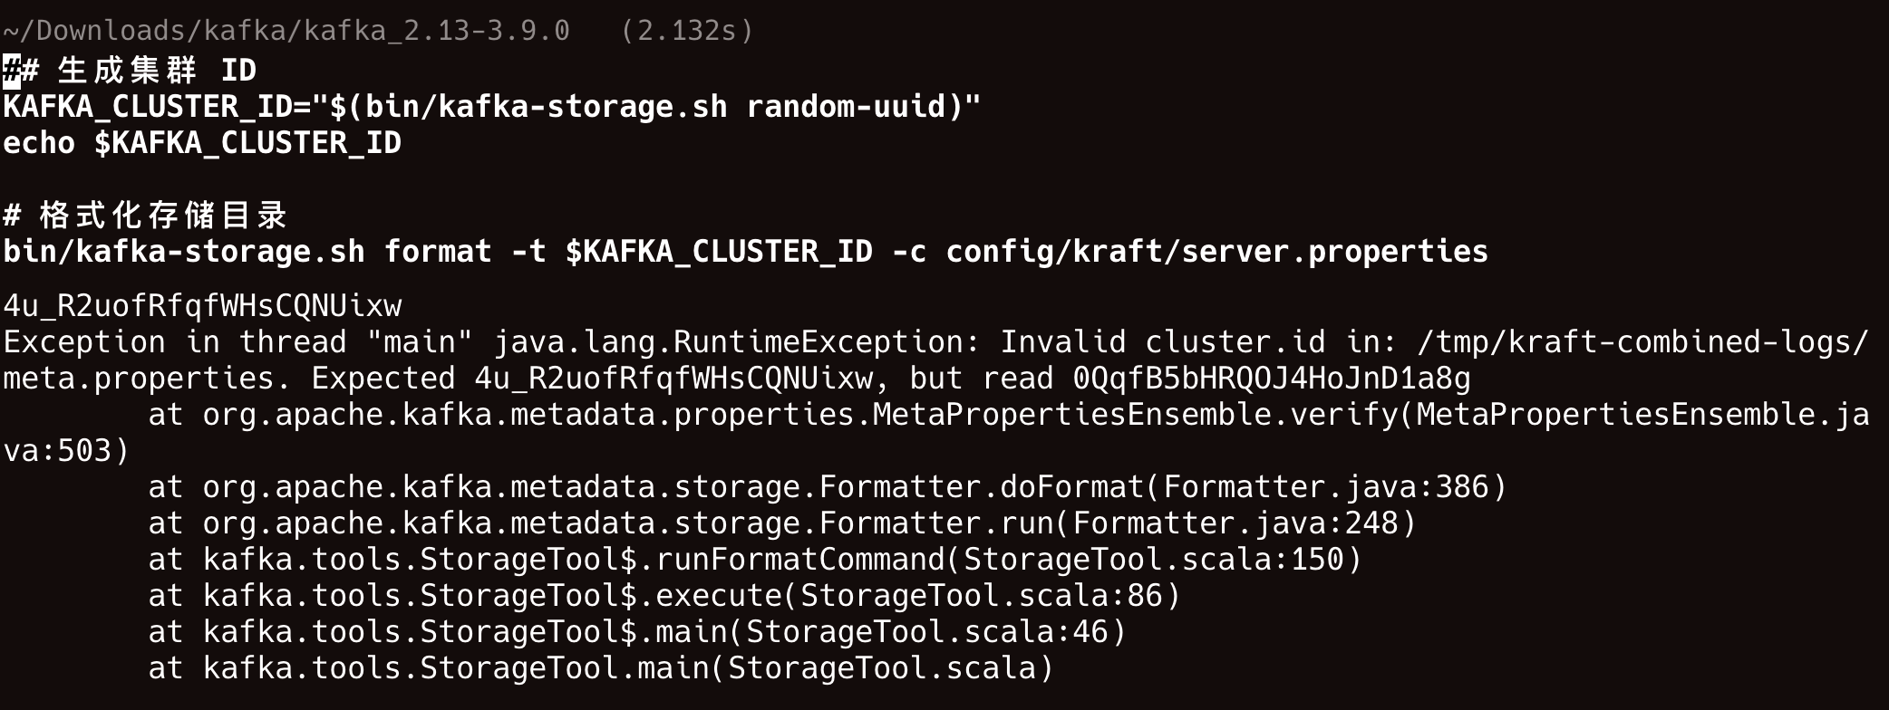Click the /tmp/kraft-combined-logs/ path
Image resolution: width=1889 pixels, height=710 pixels.
pyautogui.click(x=1642, y=342)
